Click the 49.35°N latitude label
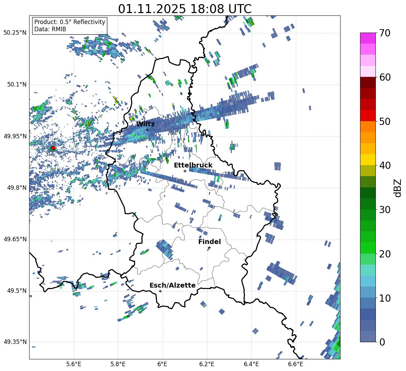This screenshot has width=406, height=371. pyautogui.click(x=15, y=342)
